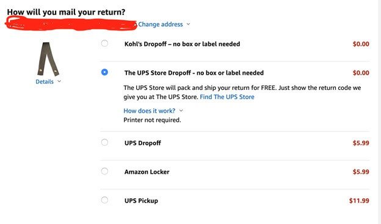
Task: Choose the UPS Dropoff radio option
Action: click(x=104, y=142)
